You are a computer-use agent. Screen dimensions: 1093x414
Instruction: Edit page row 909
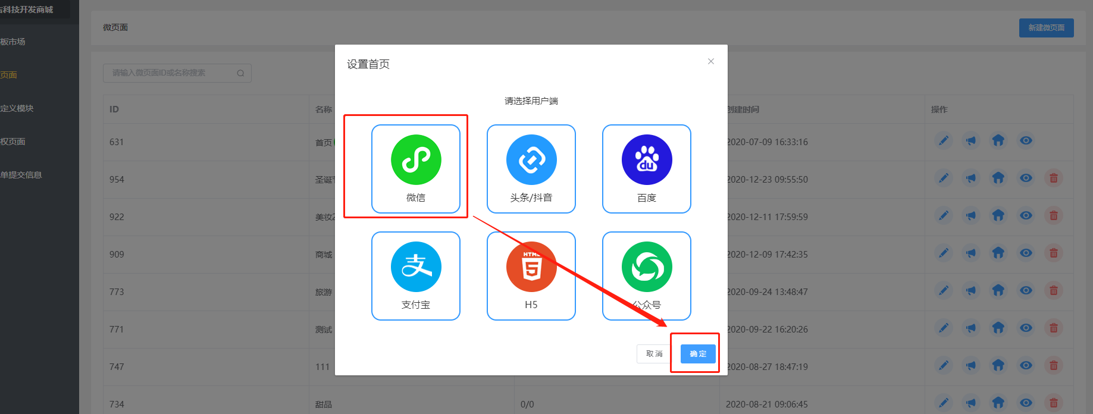[x=944, y=253]
